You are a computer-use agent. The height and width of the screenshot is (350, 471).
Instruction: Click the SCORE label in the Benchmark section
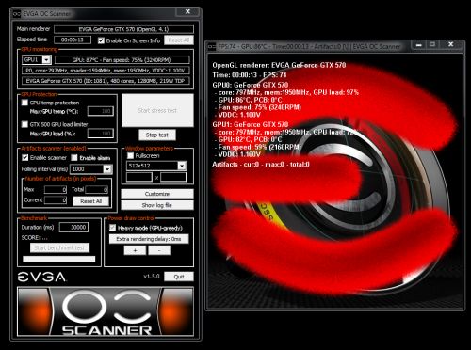tap(34, 237)
